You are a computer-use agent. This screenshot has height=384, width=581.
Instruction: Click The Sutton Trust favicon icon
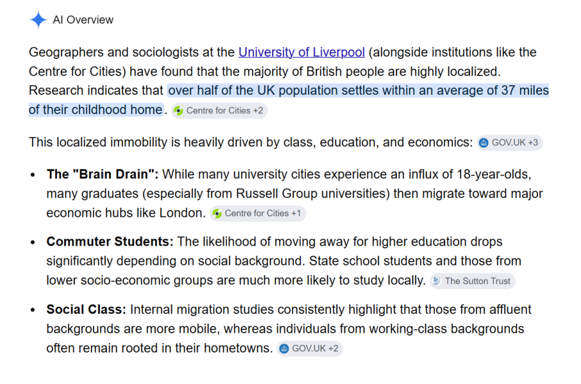tap(438, 281)
